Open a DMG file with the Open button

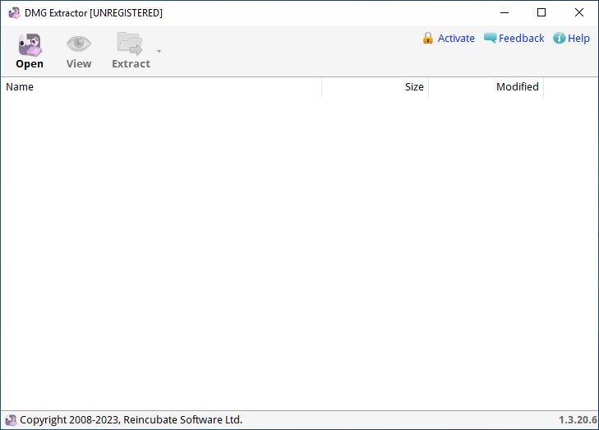coord(30,51)
